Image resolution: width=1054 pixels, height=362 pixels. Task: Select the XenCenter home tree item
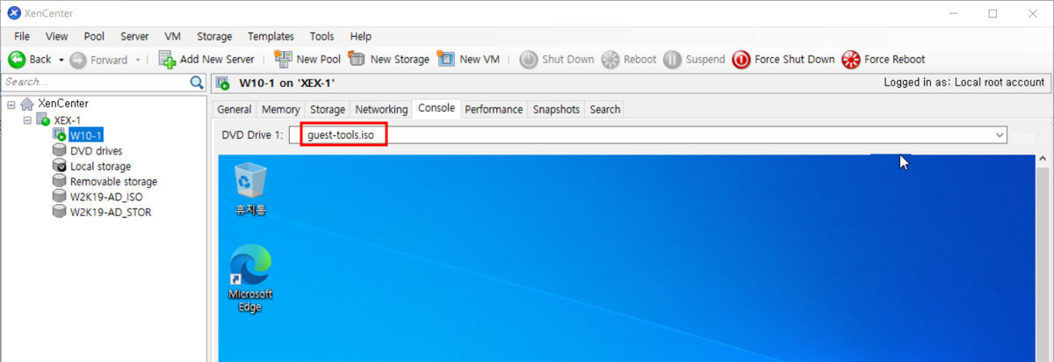tap(63, 104)
